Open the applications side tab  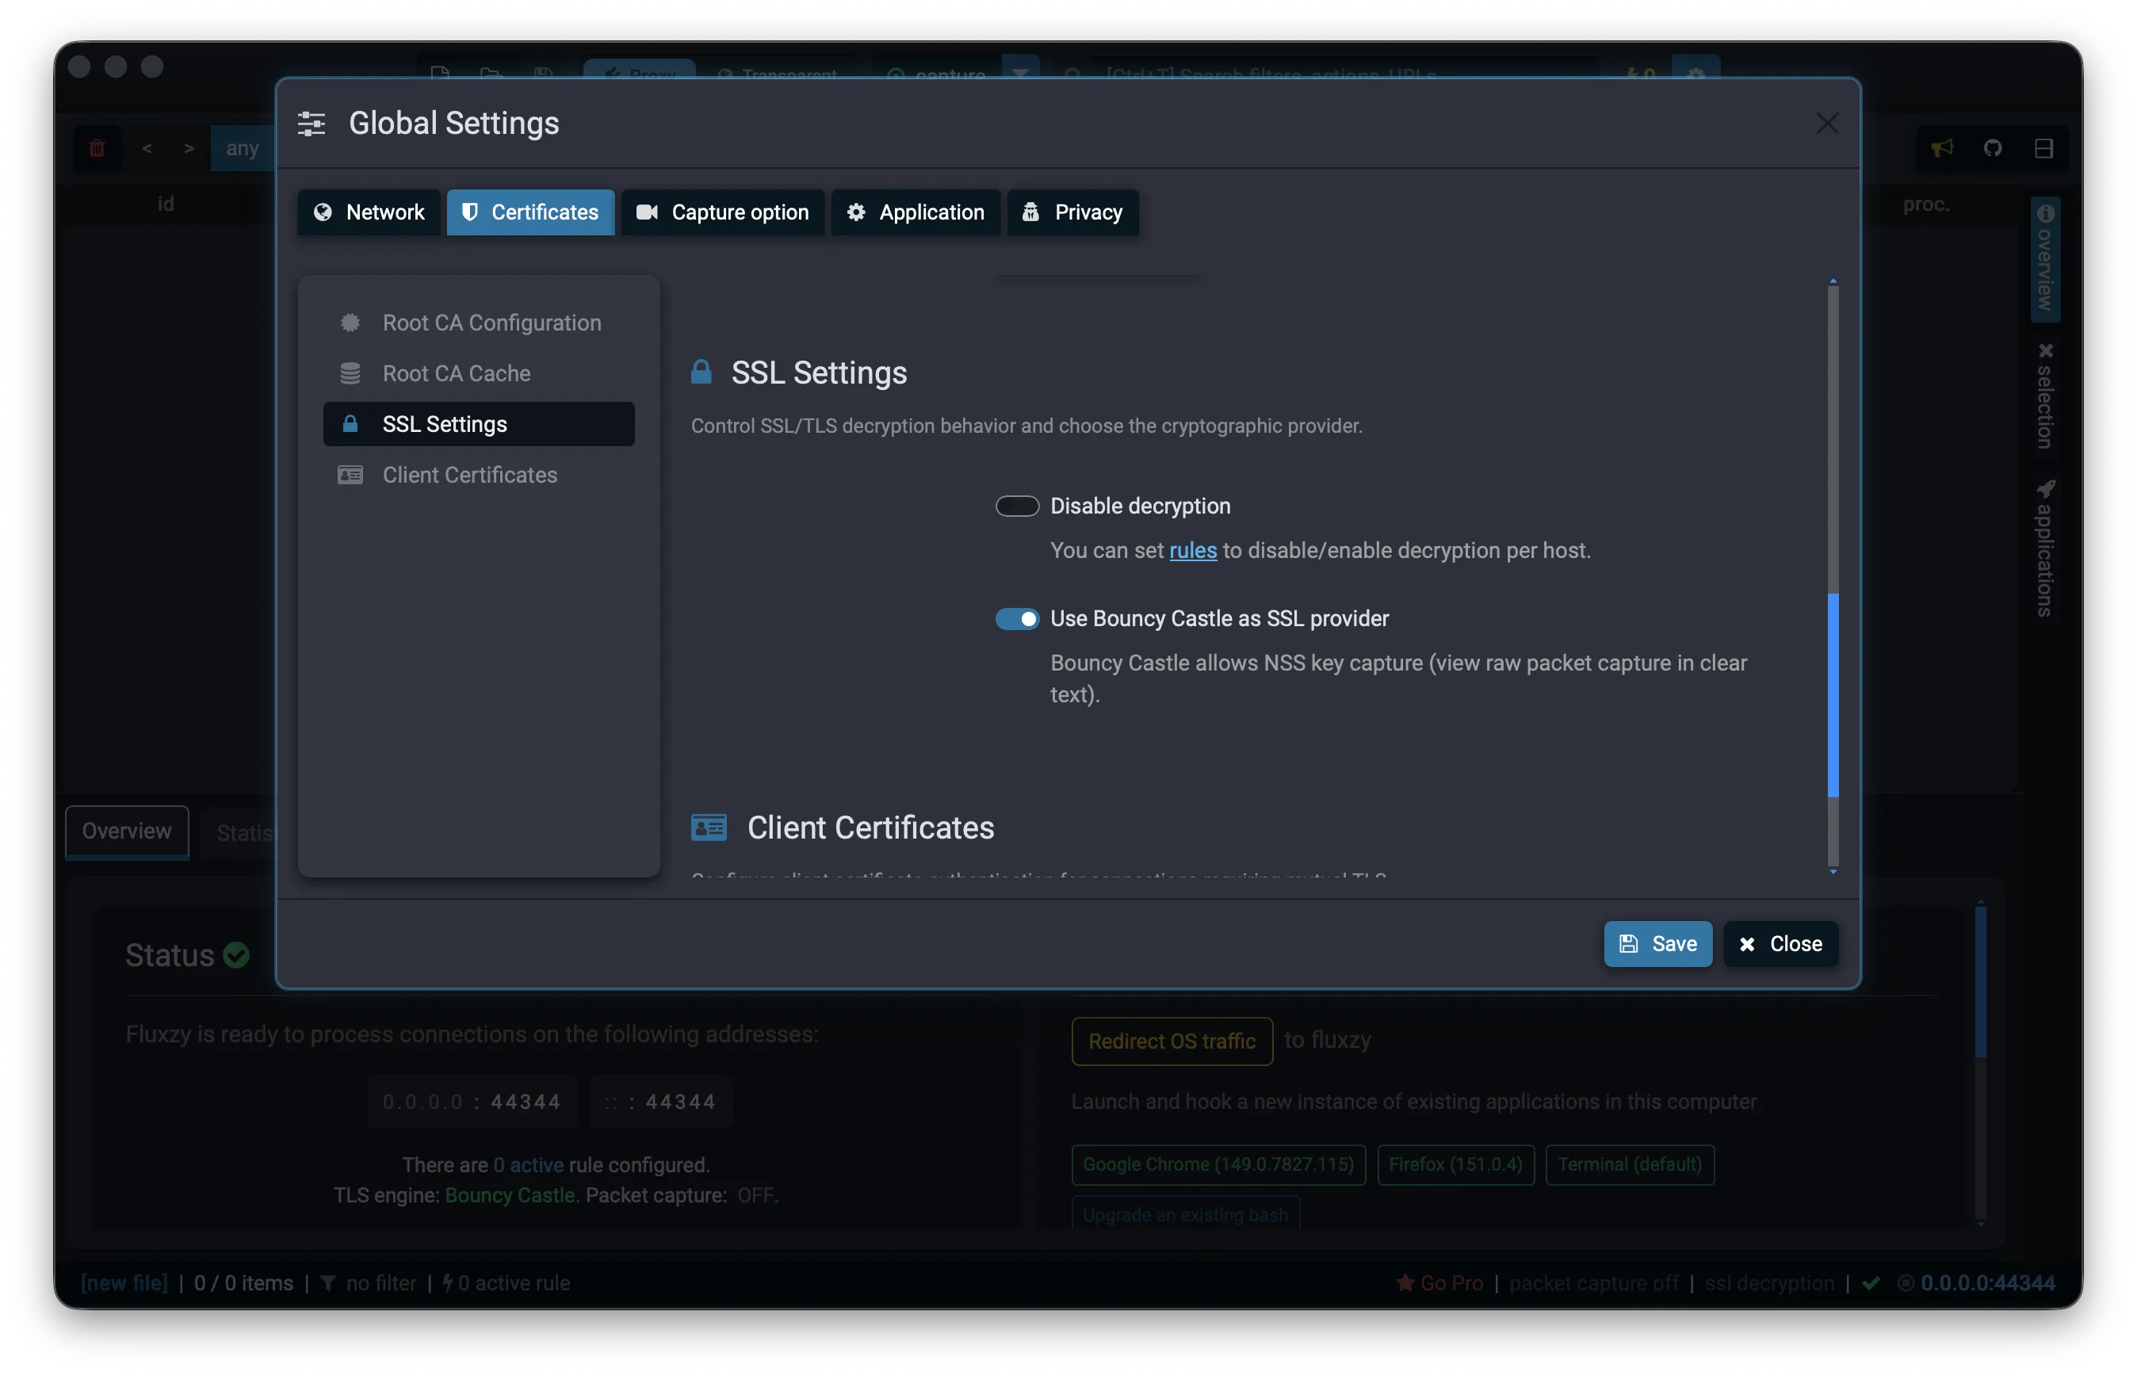2044,548
